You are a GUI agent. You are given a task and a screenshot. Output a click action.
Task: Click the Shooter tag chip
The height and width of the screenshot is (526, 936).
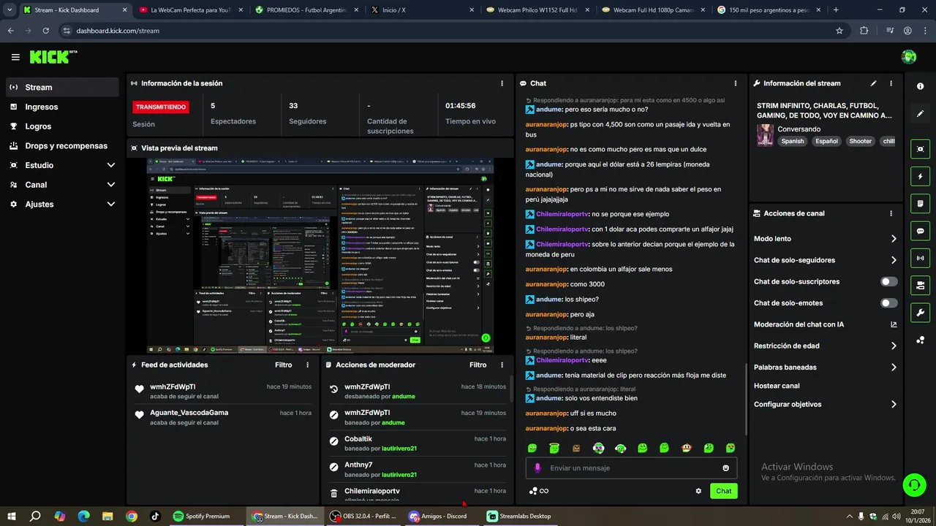click(860, 141)
